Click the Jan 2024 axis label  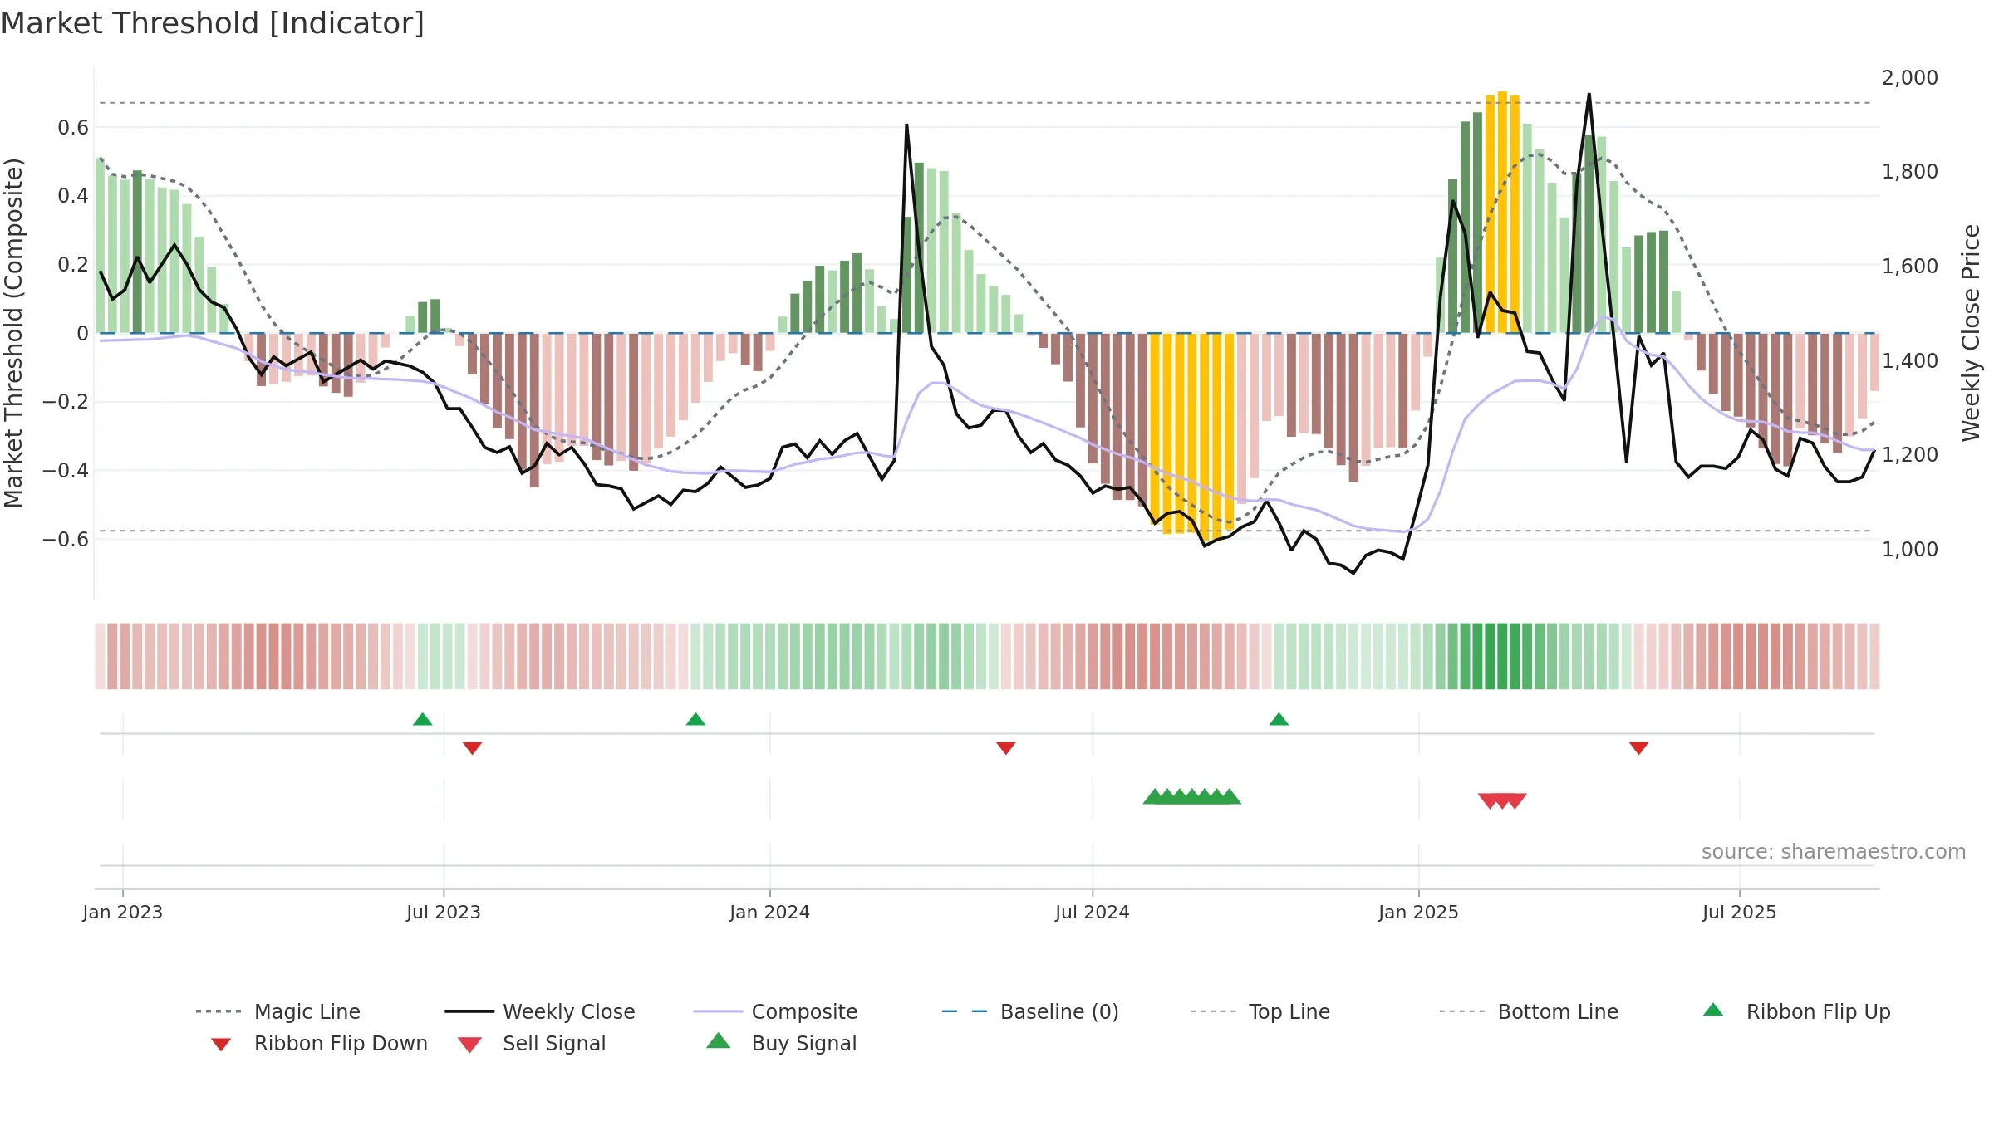769,912
